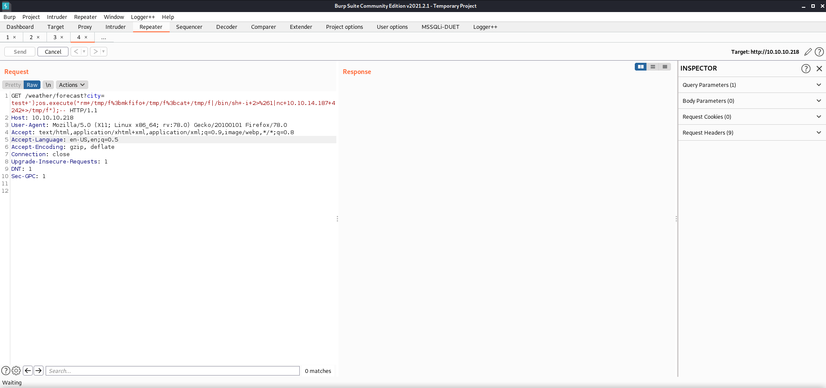Switch request view to Raw
Screen dimensions: 826x388
pyautogui.click(x=32, y=85)
